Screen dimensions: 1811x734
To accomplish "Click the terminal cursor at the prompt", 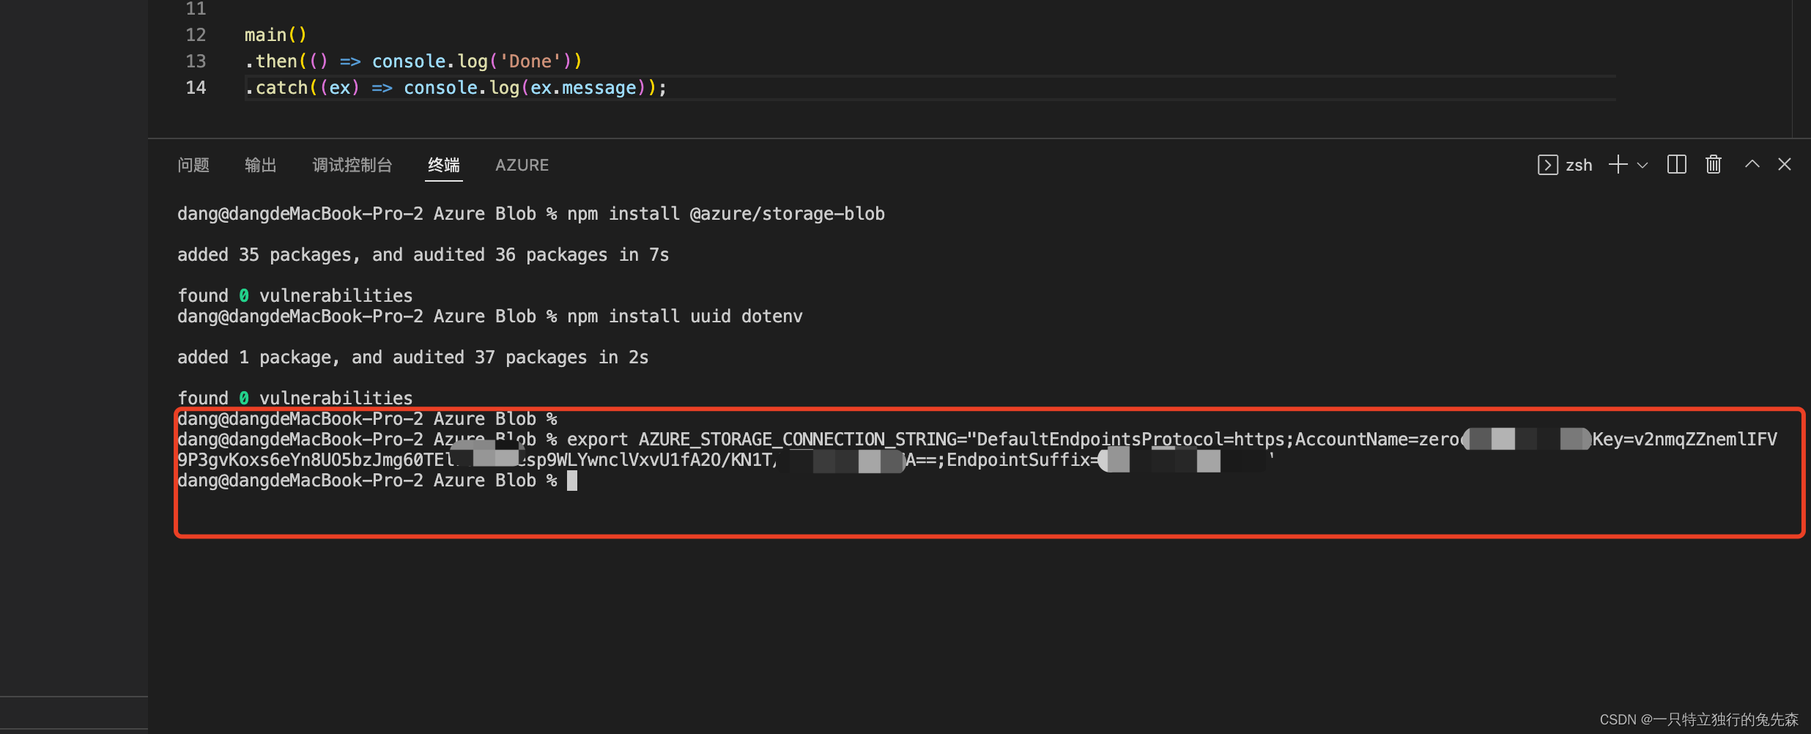I will pyautogui.click(x=572, y=480).
